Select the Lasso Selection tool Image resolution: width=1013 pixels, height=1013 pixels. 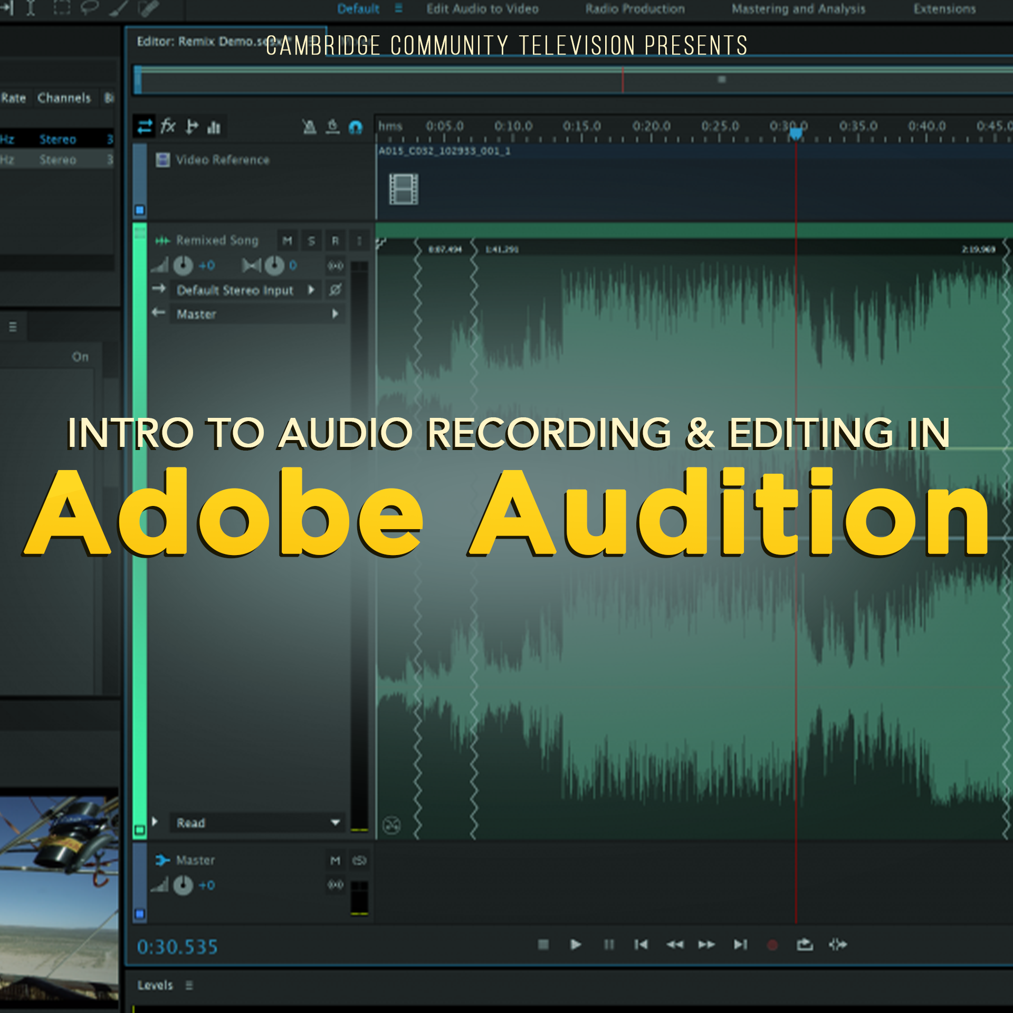point(89,8)
